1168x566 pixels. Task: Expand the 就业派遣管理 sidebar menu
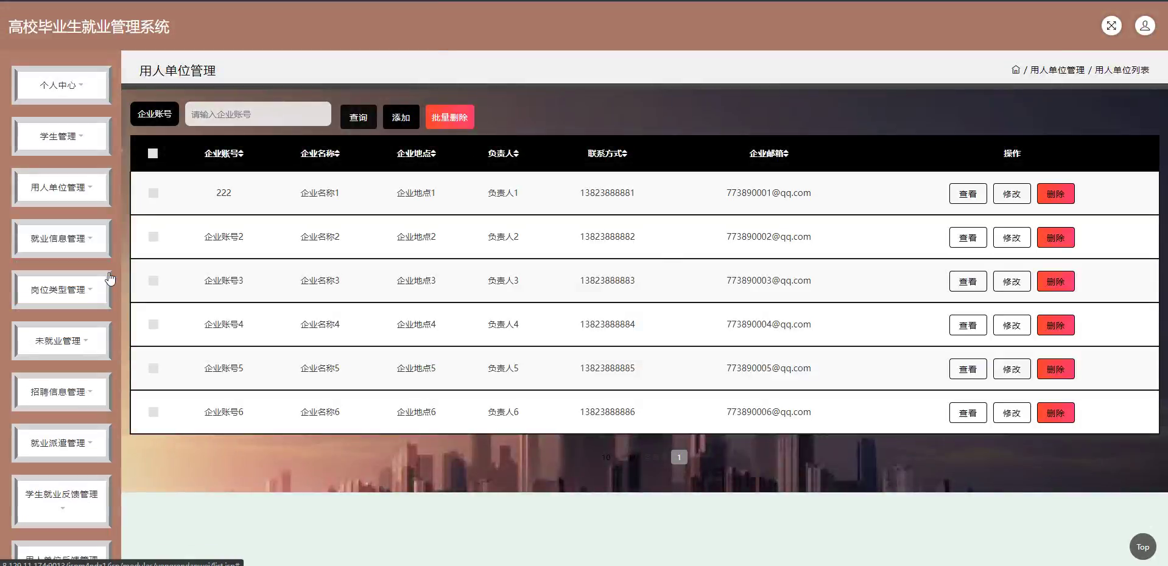coord(62,443)
